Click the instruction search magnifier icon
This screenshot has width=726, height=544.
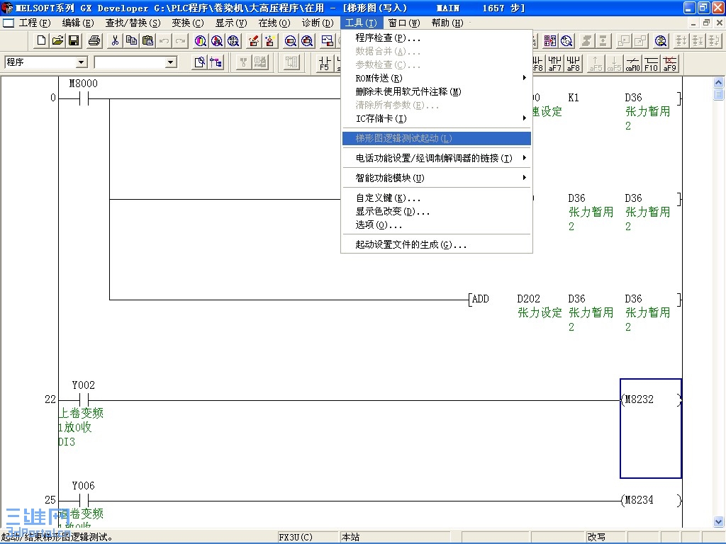pos(217,40)
